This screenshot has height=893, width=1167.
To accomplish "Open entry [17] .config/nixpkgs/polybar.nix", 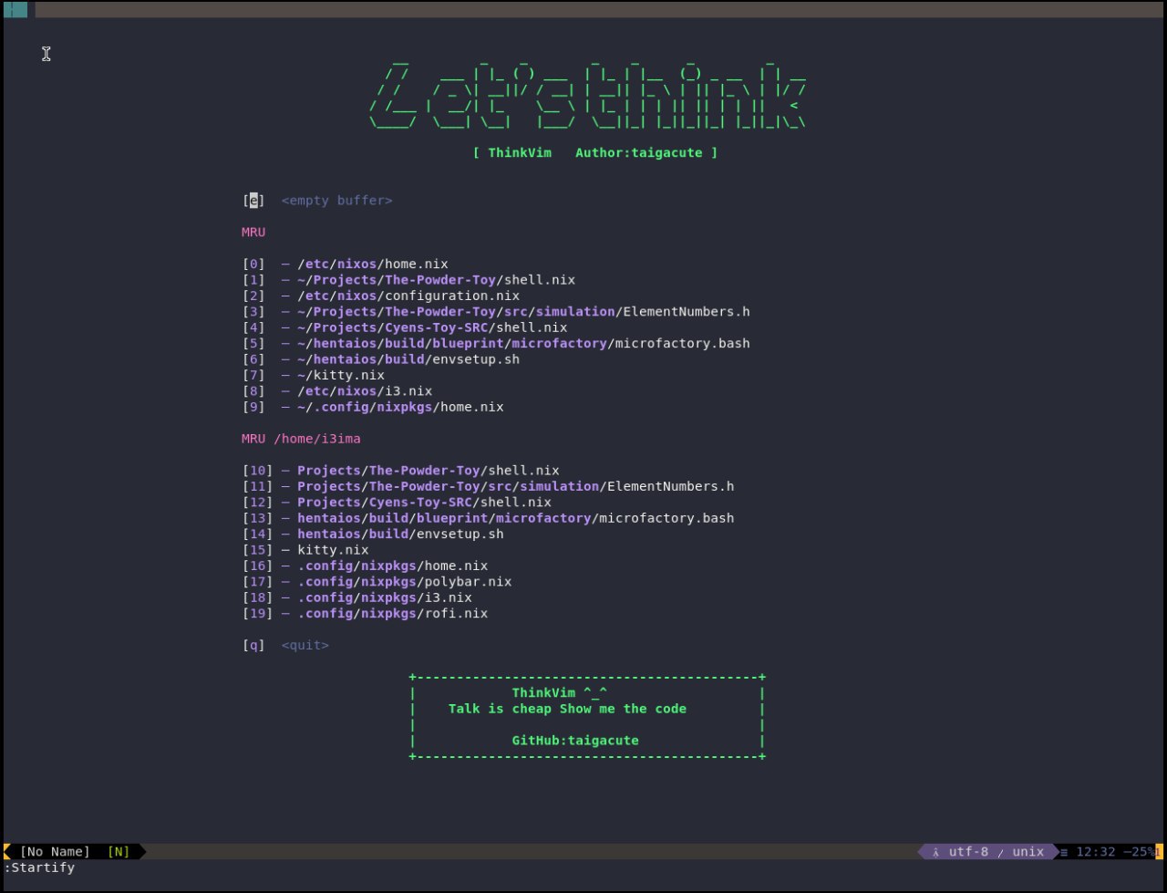I will tap(377, 582).
